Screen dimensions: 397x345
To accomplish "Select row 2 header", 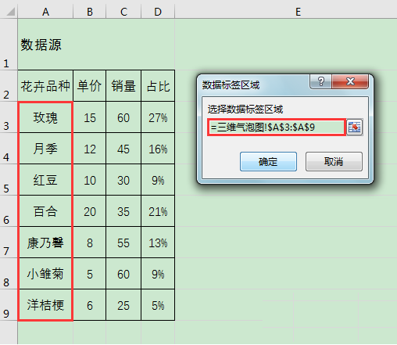I will tap(9, 86).
